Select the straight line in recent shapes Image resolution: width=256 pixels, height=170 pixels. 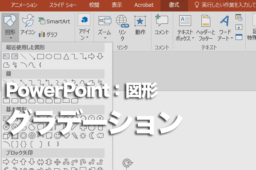click(23, 57)
